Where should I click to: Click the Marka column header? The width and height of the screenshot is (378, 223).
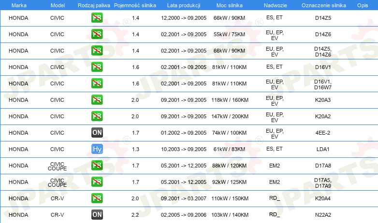pos(19,5)
